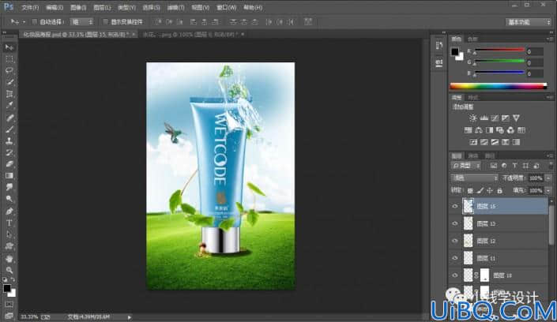
Task: Add an Invert adjustment layer
Action: point(473,142)
